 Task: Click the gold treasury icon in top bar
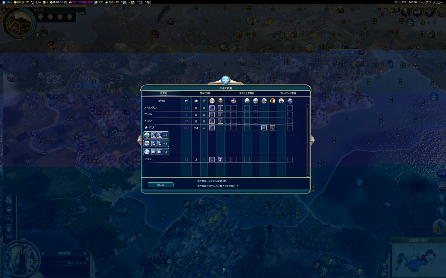[x=15, y=2]
